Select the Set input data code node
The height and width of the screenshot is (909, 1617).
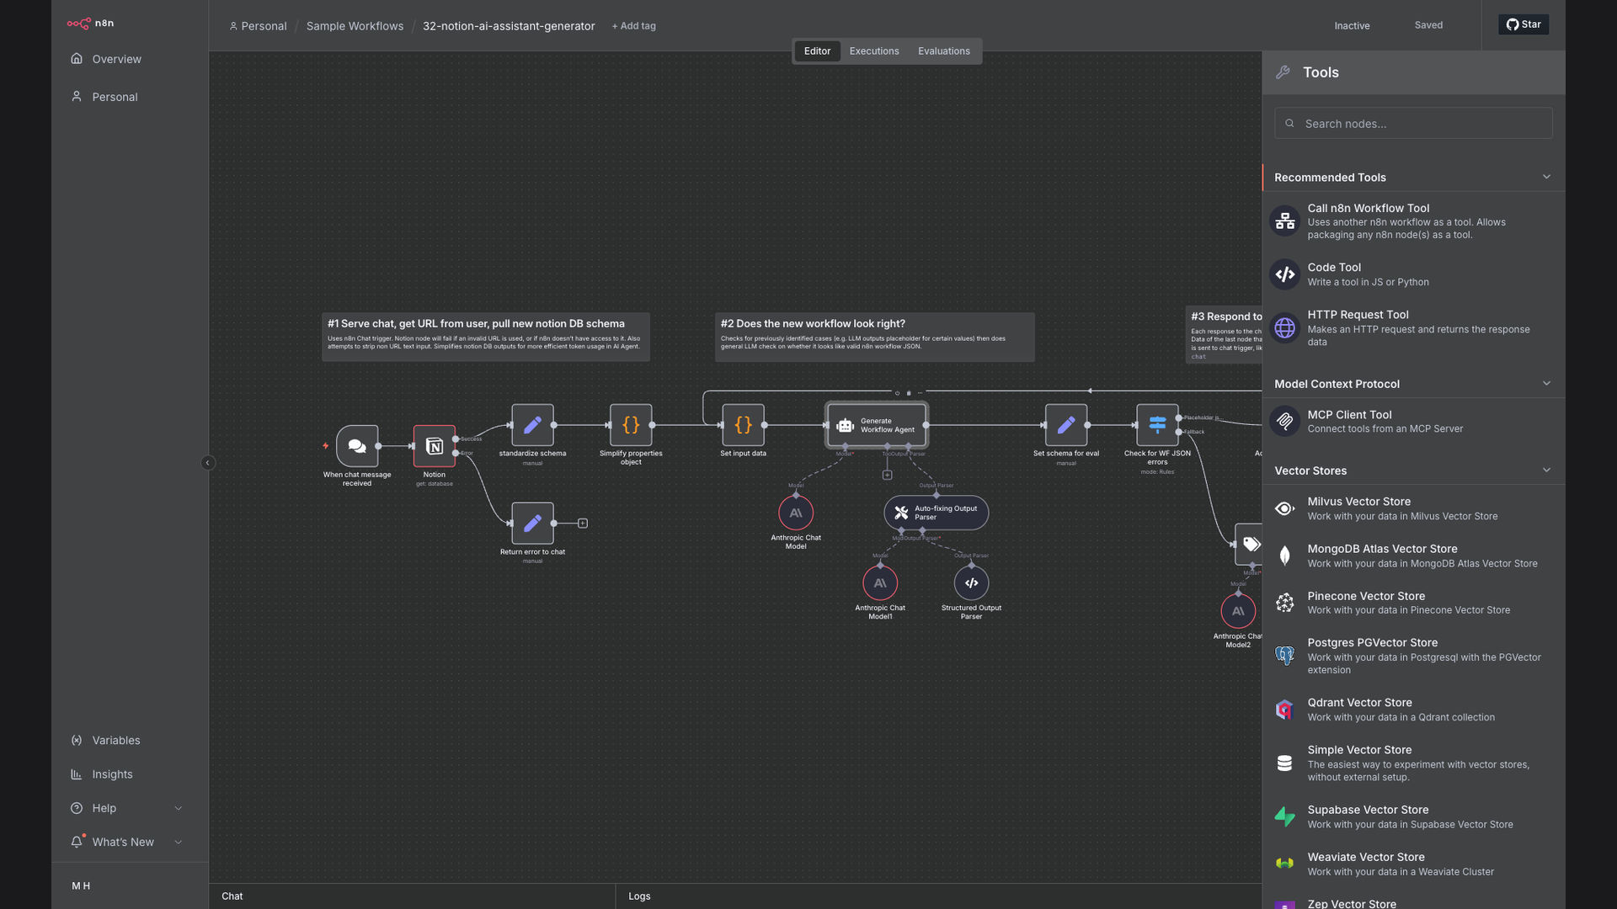point(743,425)
